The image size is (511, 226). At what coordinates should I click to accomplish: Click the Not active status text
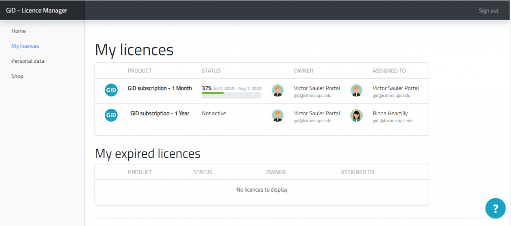[x=214, y=113]
